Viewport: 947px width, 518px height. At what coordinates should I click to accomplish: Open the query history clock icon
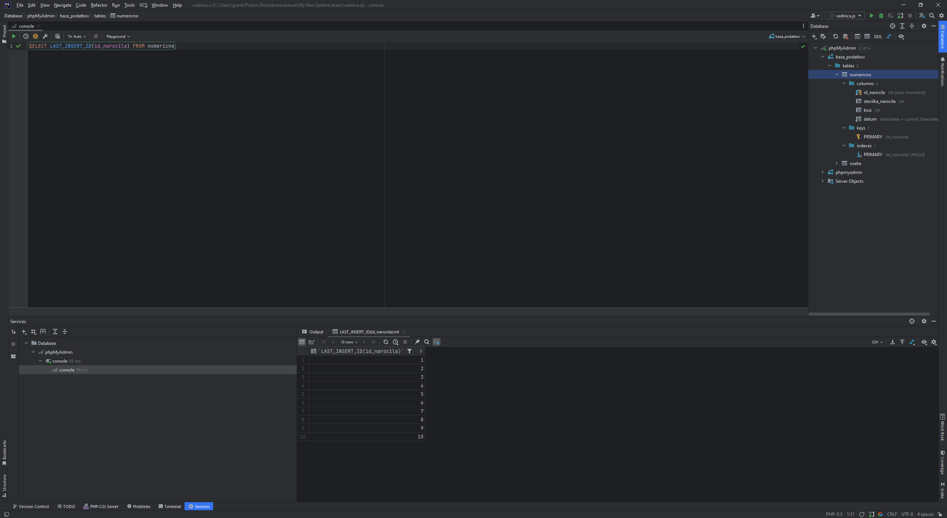(26, 36)
